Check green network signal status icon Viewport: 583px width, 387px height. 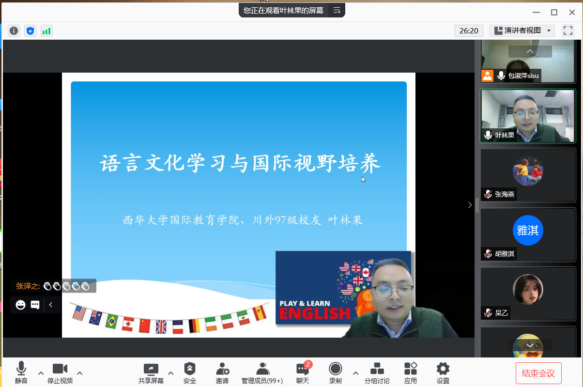46,31
